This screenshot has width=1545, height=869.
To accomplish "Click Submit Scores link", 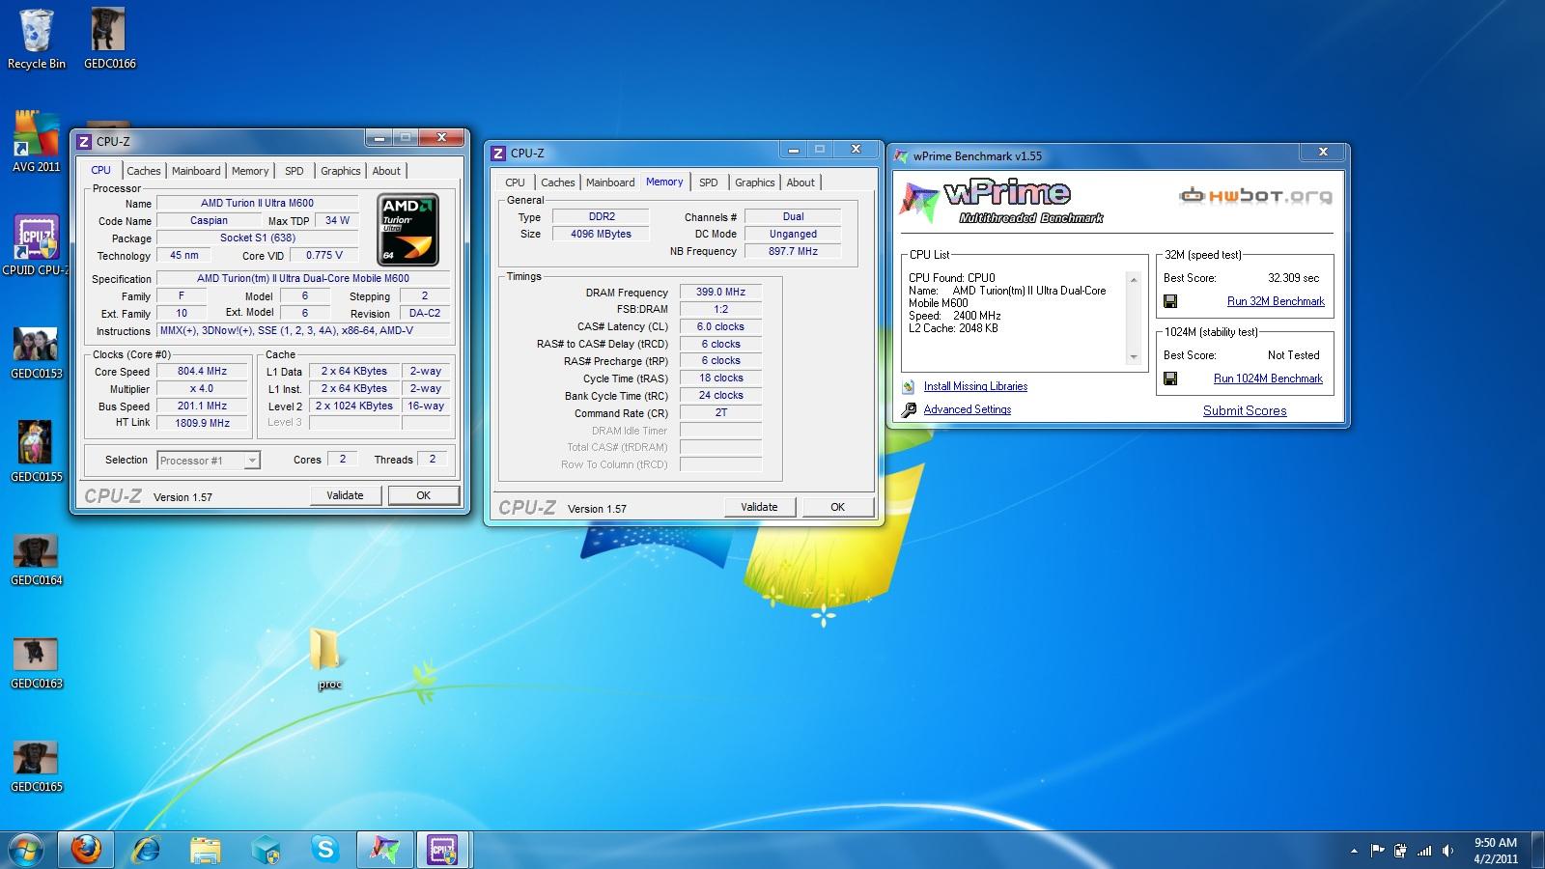I will click(1245, 410).
